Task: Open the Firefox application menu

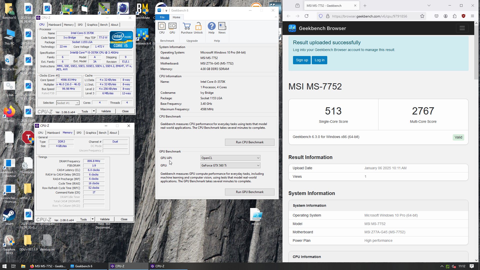Action: click(472, 16)
